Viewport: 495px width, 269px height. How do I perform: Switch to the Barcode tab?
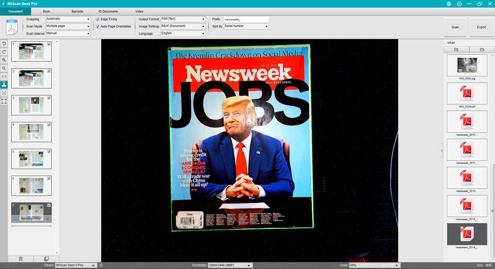point(77,11)
